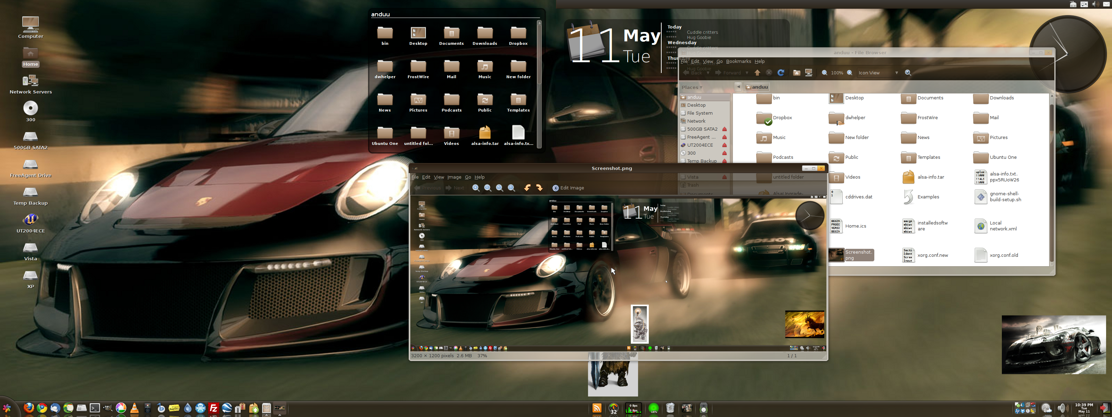Click the search magnifier in File Browser
The width and height of the screenshot is (1112, 417).
tap(908, 73)
